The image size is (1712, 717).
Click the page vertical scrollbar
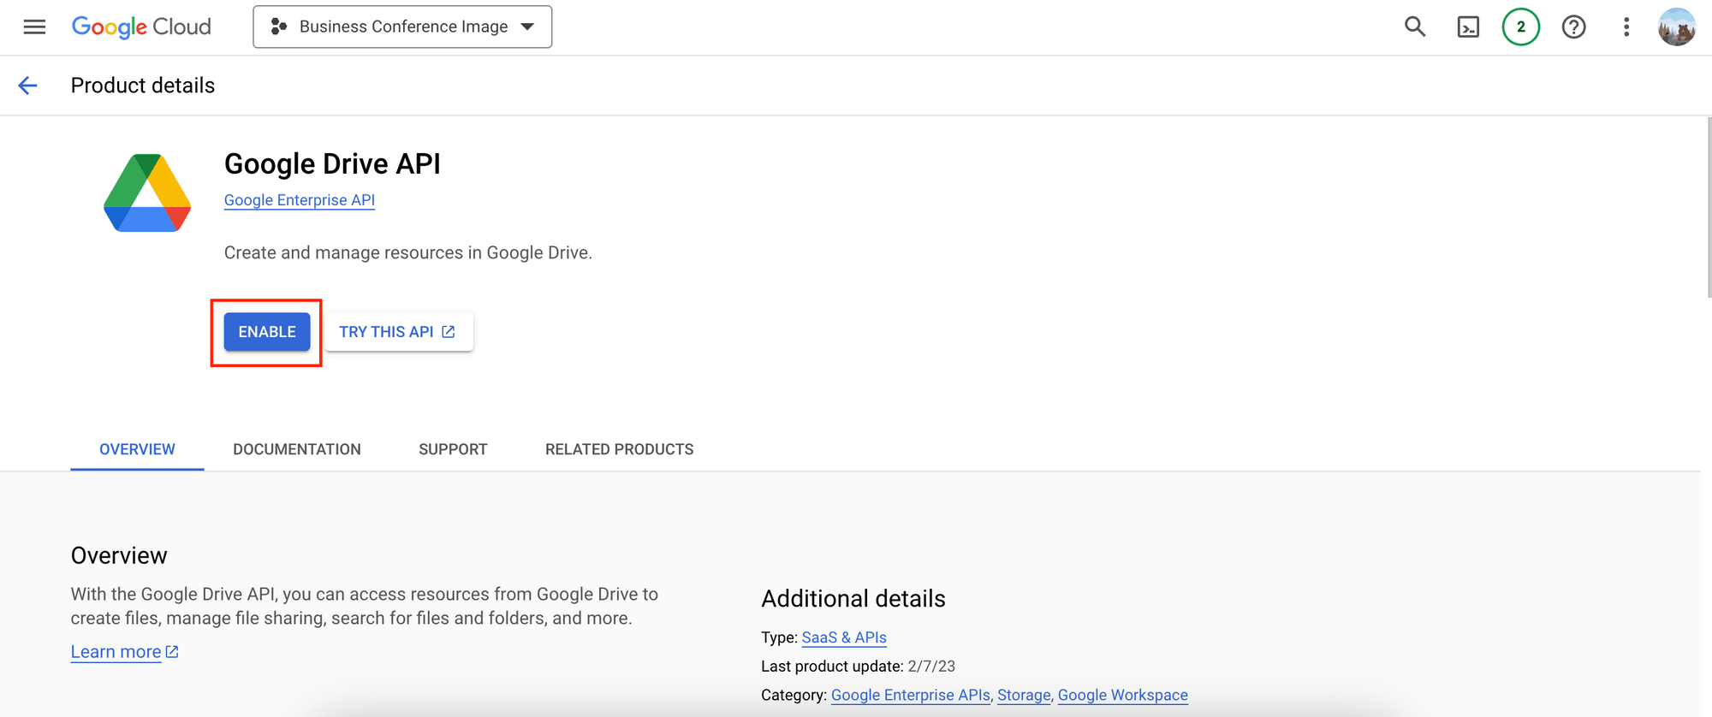coord(1709,208)
